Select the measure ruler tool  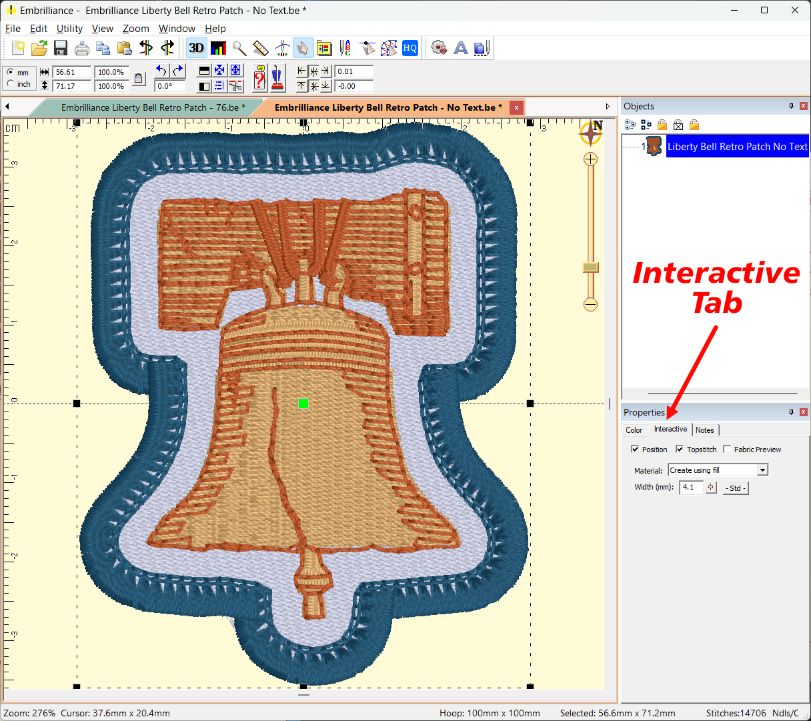(x=261, y=48)
